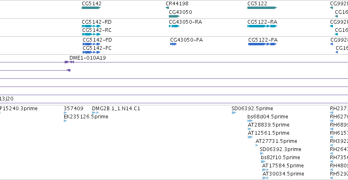Click the DME1-010A19 feature label
Image resolution: width=348 pixels, height=180 pixels.
[x=88, y=58]
